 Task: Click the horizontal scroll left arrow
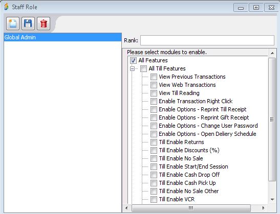[126, 208]
